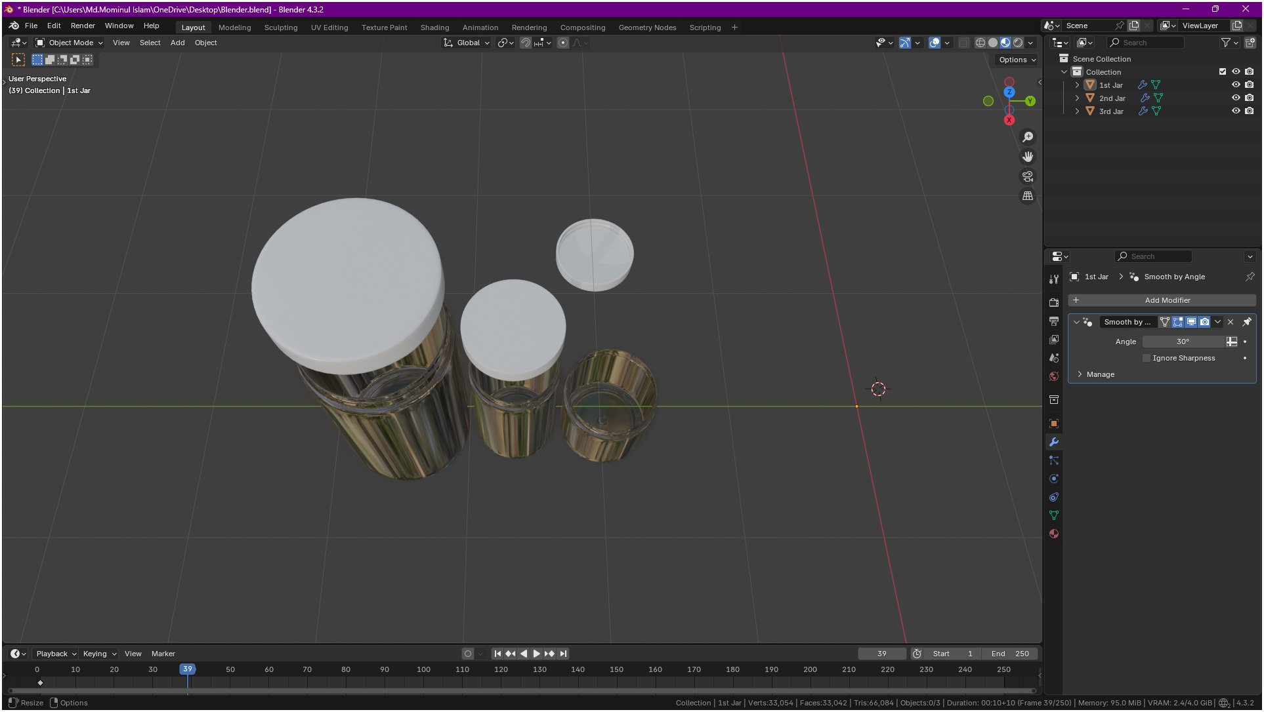Select rendered viewport shading
The width and height of the screenshot is (1264, 712).
pyautogui.click(x=1018, y=43)
